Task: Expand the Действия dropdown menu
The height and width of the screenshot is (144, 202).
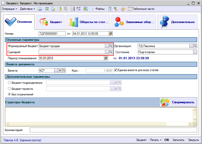Action: click(x=28, y=9)
